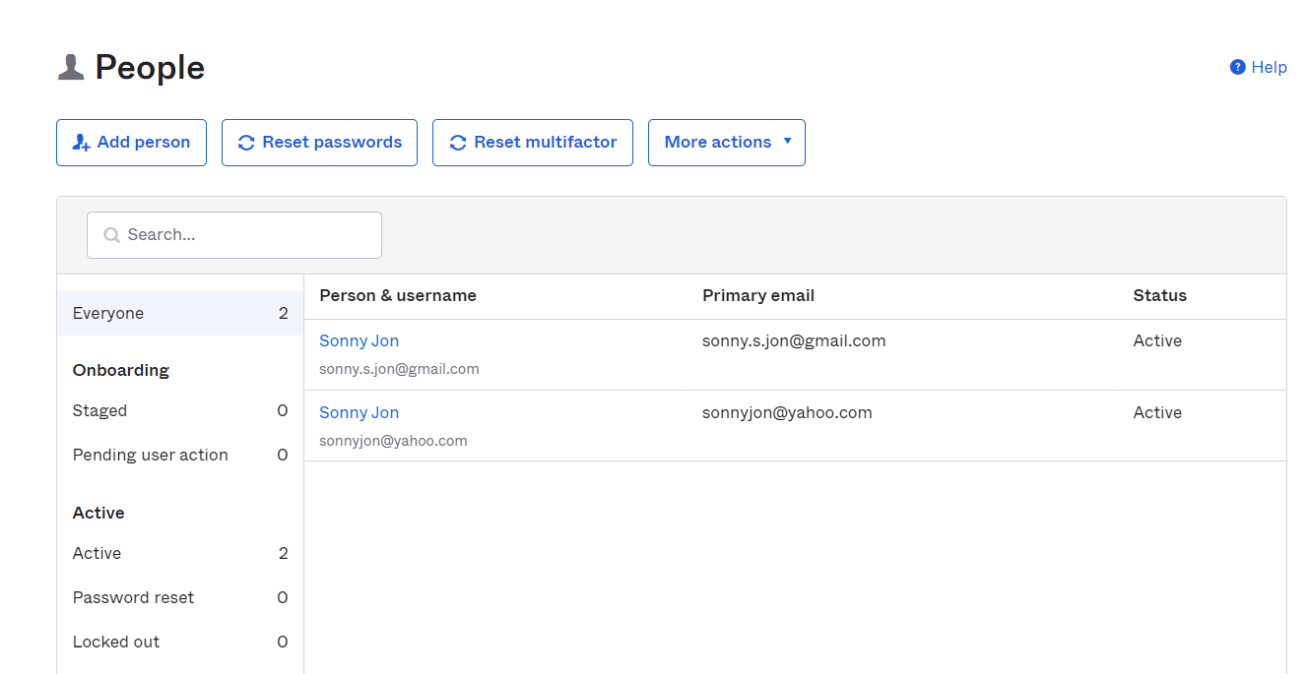The height and width of the screenshot is (674, 1310).
Task: Select the Everyone filter
Action: point(108,312)
